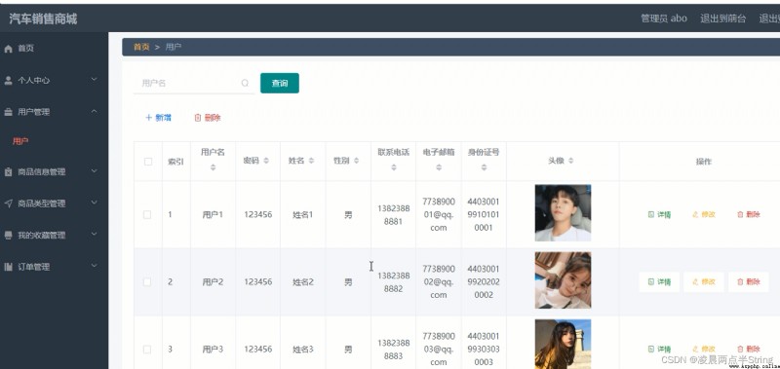Sort by 性别 column arrows
This screenshot has height=369, width=780.
(357, 161)
